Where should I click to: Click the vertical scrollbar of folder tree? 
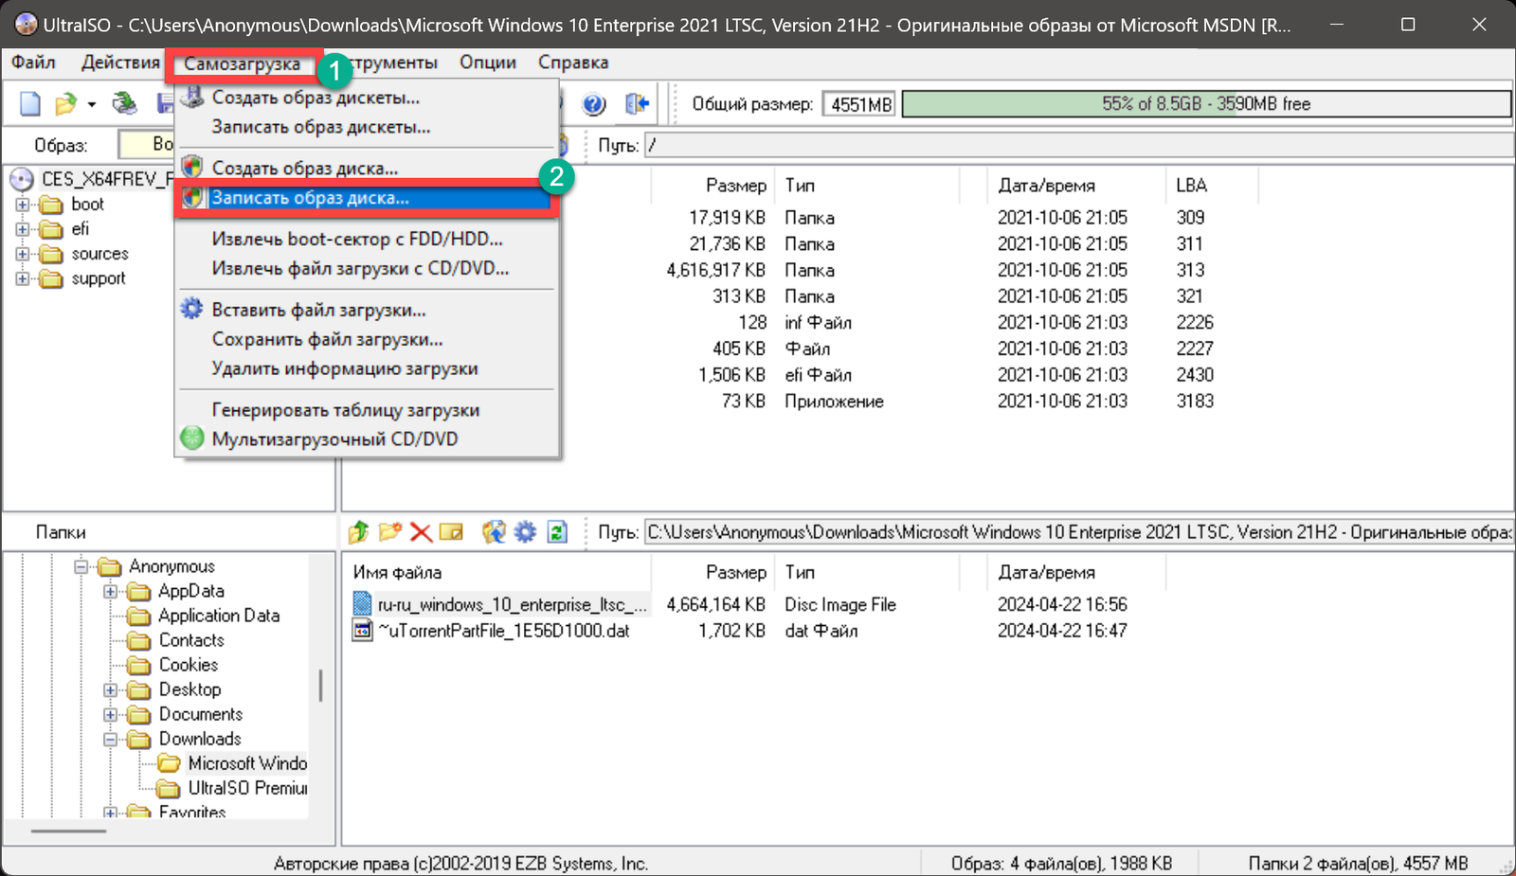(x=322, y=686)
